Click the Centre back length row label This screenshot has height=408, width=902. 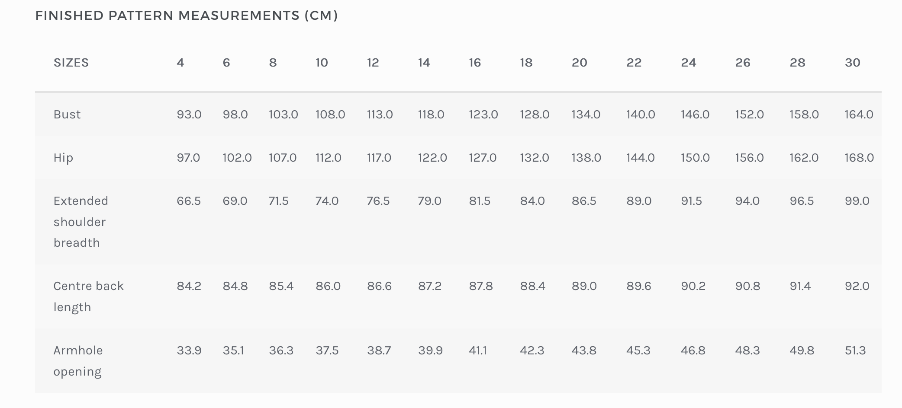click(88, 296)
